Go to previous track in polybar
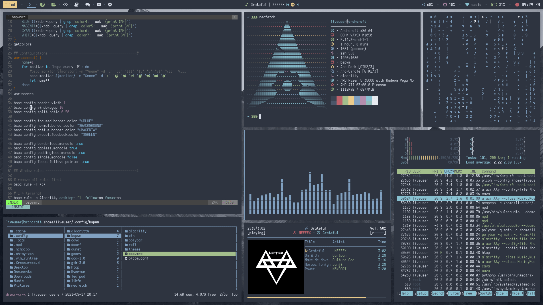The width and height of the screenshot is (543, 305). (288, 5)
